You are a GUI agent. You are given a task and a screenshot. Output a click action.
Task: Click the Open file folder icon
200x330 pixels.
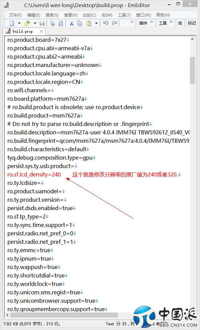pos(27,23)
